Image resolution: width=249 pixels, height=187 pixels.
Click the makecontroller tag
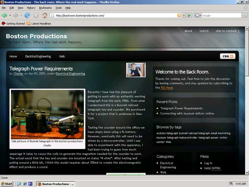coord(188,138)
